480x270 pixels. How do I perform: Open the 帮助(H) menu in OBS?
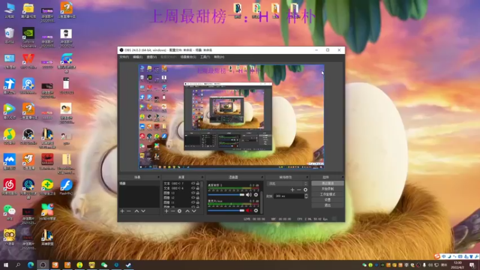point(219,57)
